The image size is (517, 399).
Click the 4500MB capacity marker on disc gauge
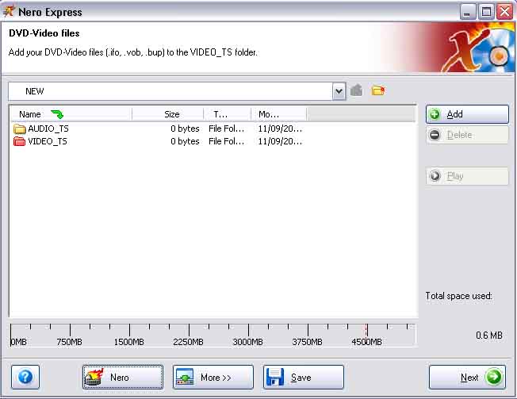[x=366, y=342]
